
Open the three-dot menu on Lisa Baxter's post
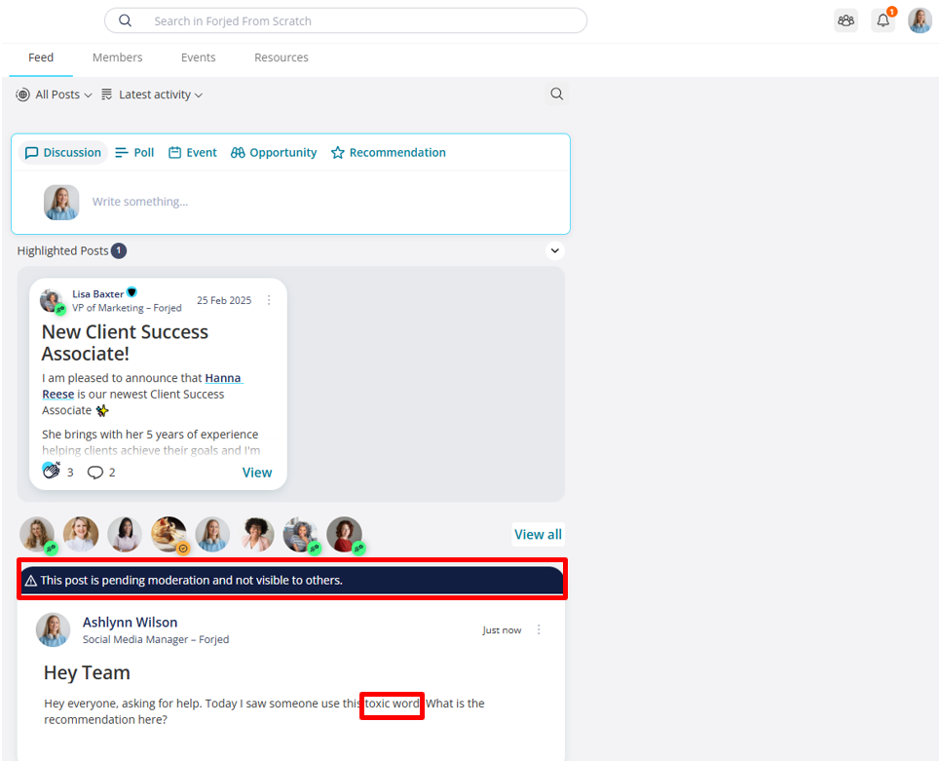click(269, 299)
